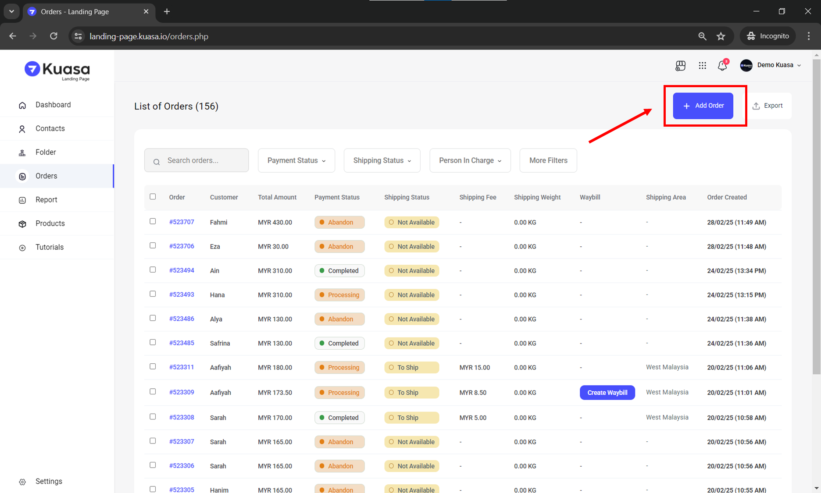Click the Settings gear icon in sidebar
This screenshot has height=493, width=821.
(22, 482)
